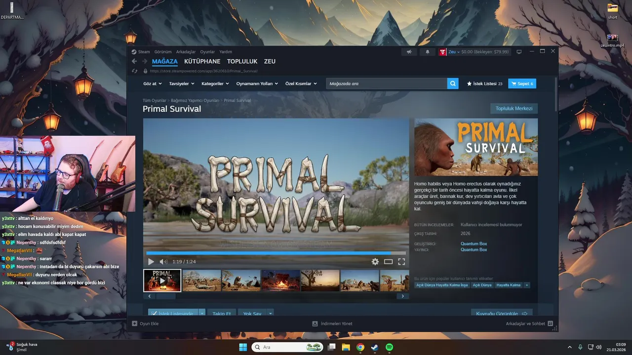Click Bağımsız Yapımcı Oyunları breadcrumb
The height and width of the screenshot is (355, 632).
click(x=195, y=100)
